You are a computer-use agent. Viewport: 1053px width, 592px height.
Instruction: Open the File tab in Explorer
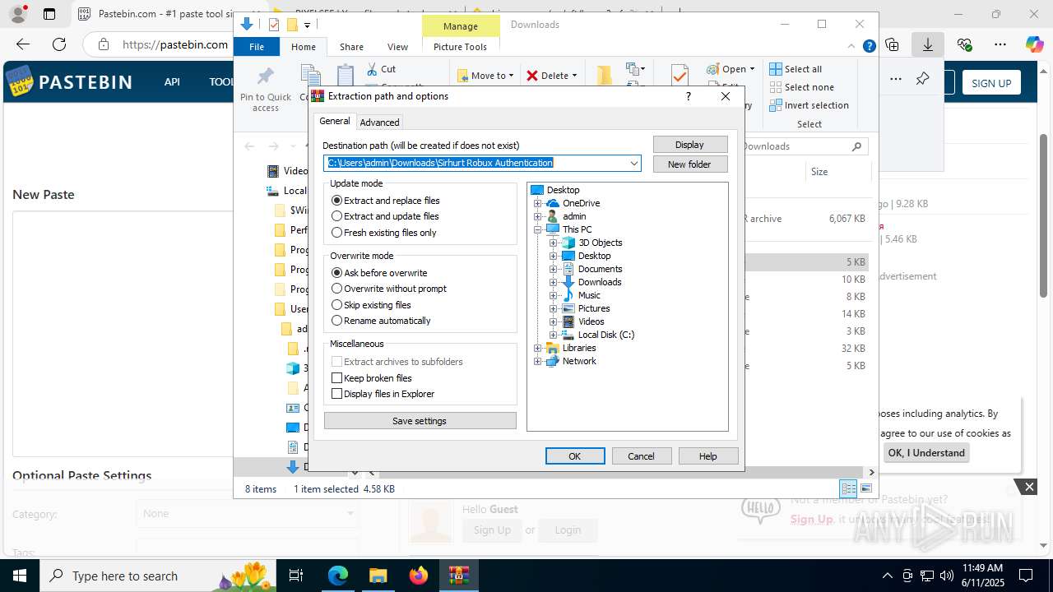point(257,47)
